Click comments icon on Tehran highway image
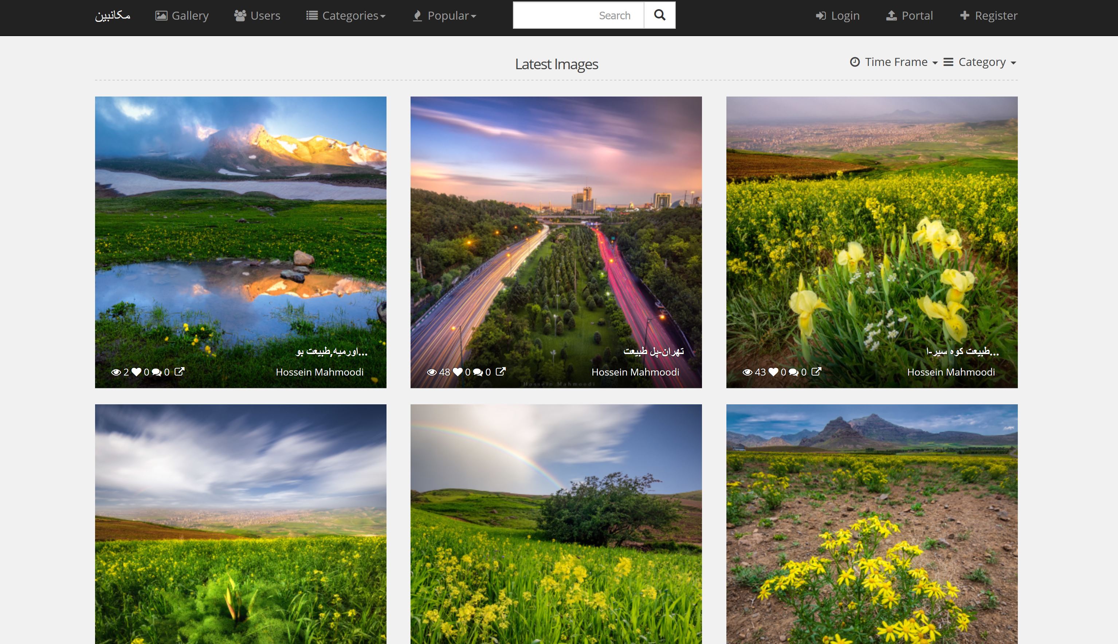This screenshot has width=1118, height=644. (478, 372)
